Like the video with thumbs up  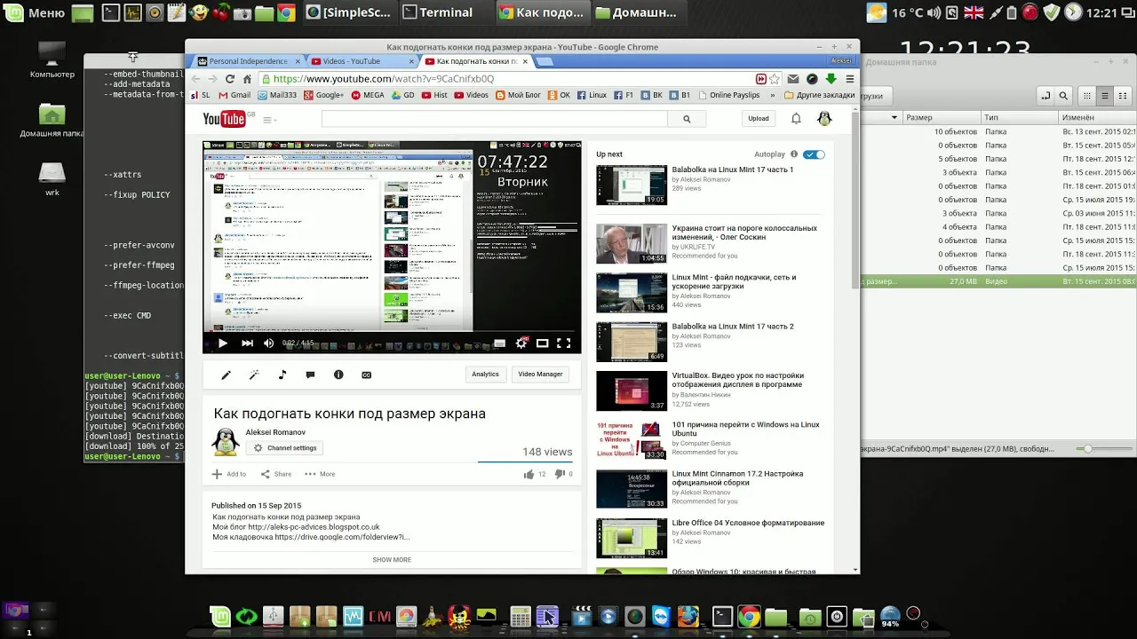(529, 474)
